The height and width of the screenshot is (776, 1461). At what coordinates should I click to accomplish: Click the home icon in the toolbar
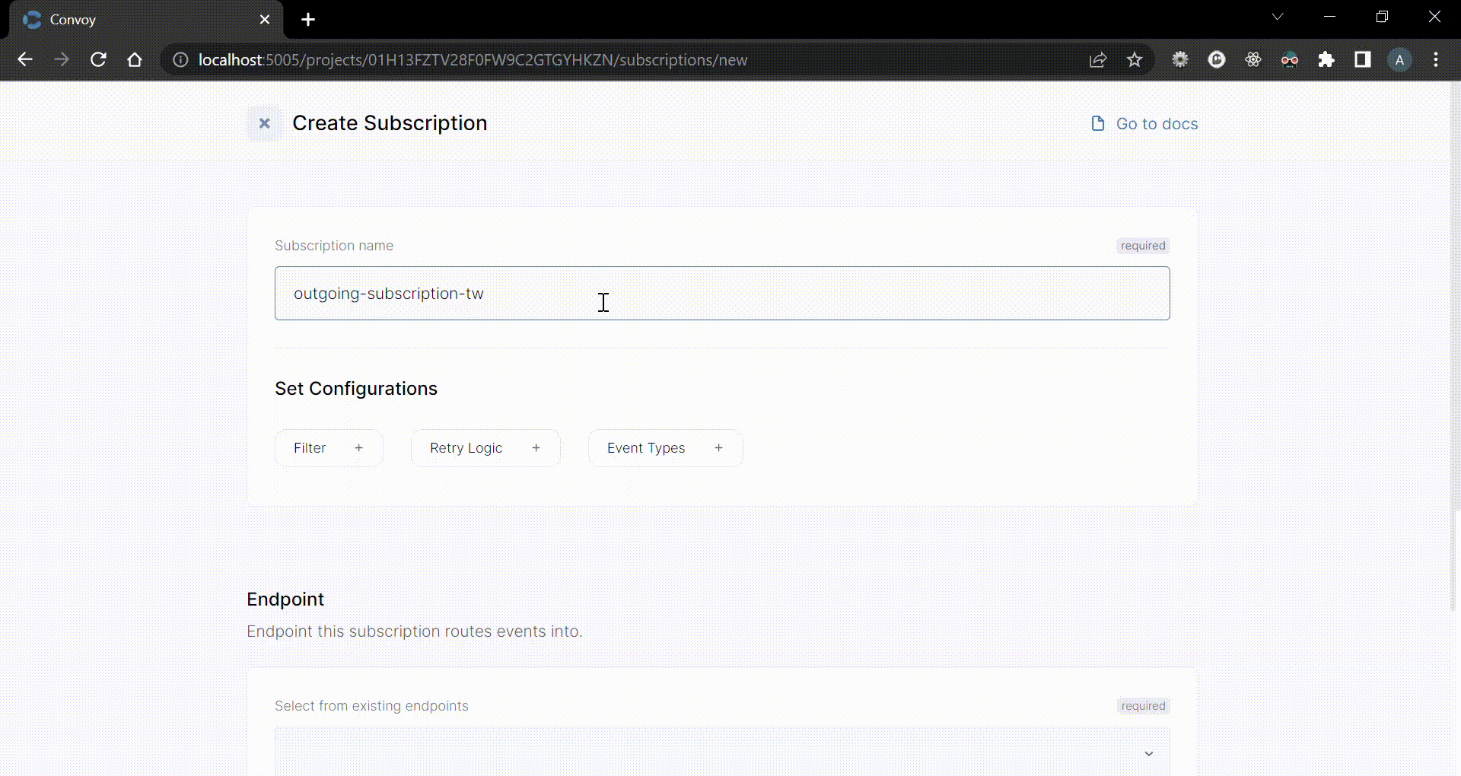click(x=135, y=59)
